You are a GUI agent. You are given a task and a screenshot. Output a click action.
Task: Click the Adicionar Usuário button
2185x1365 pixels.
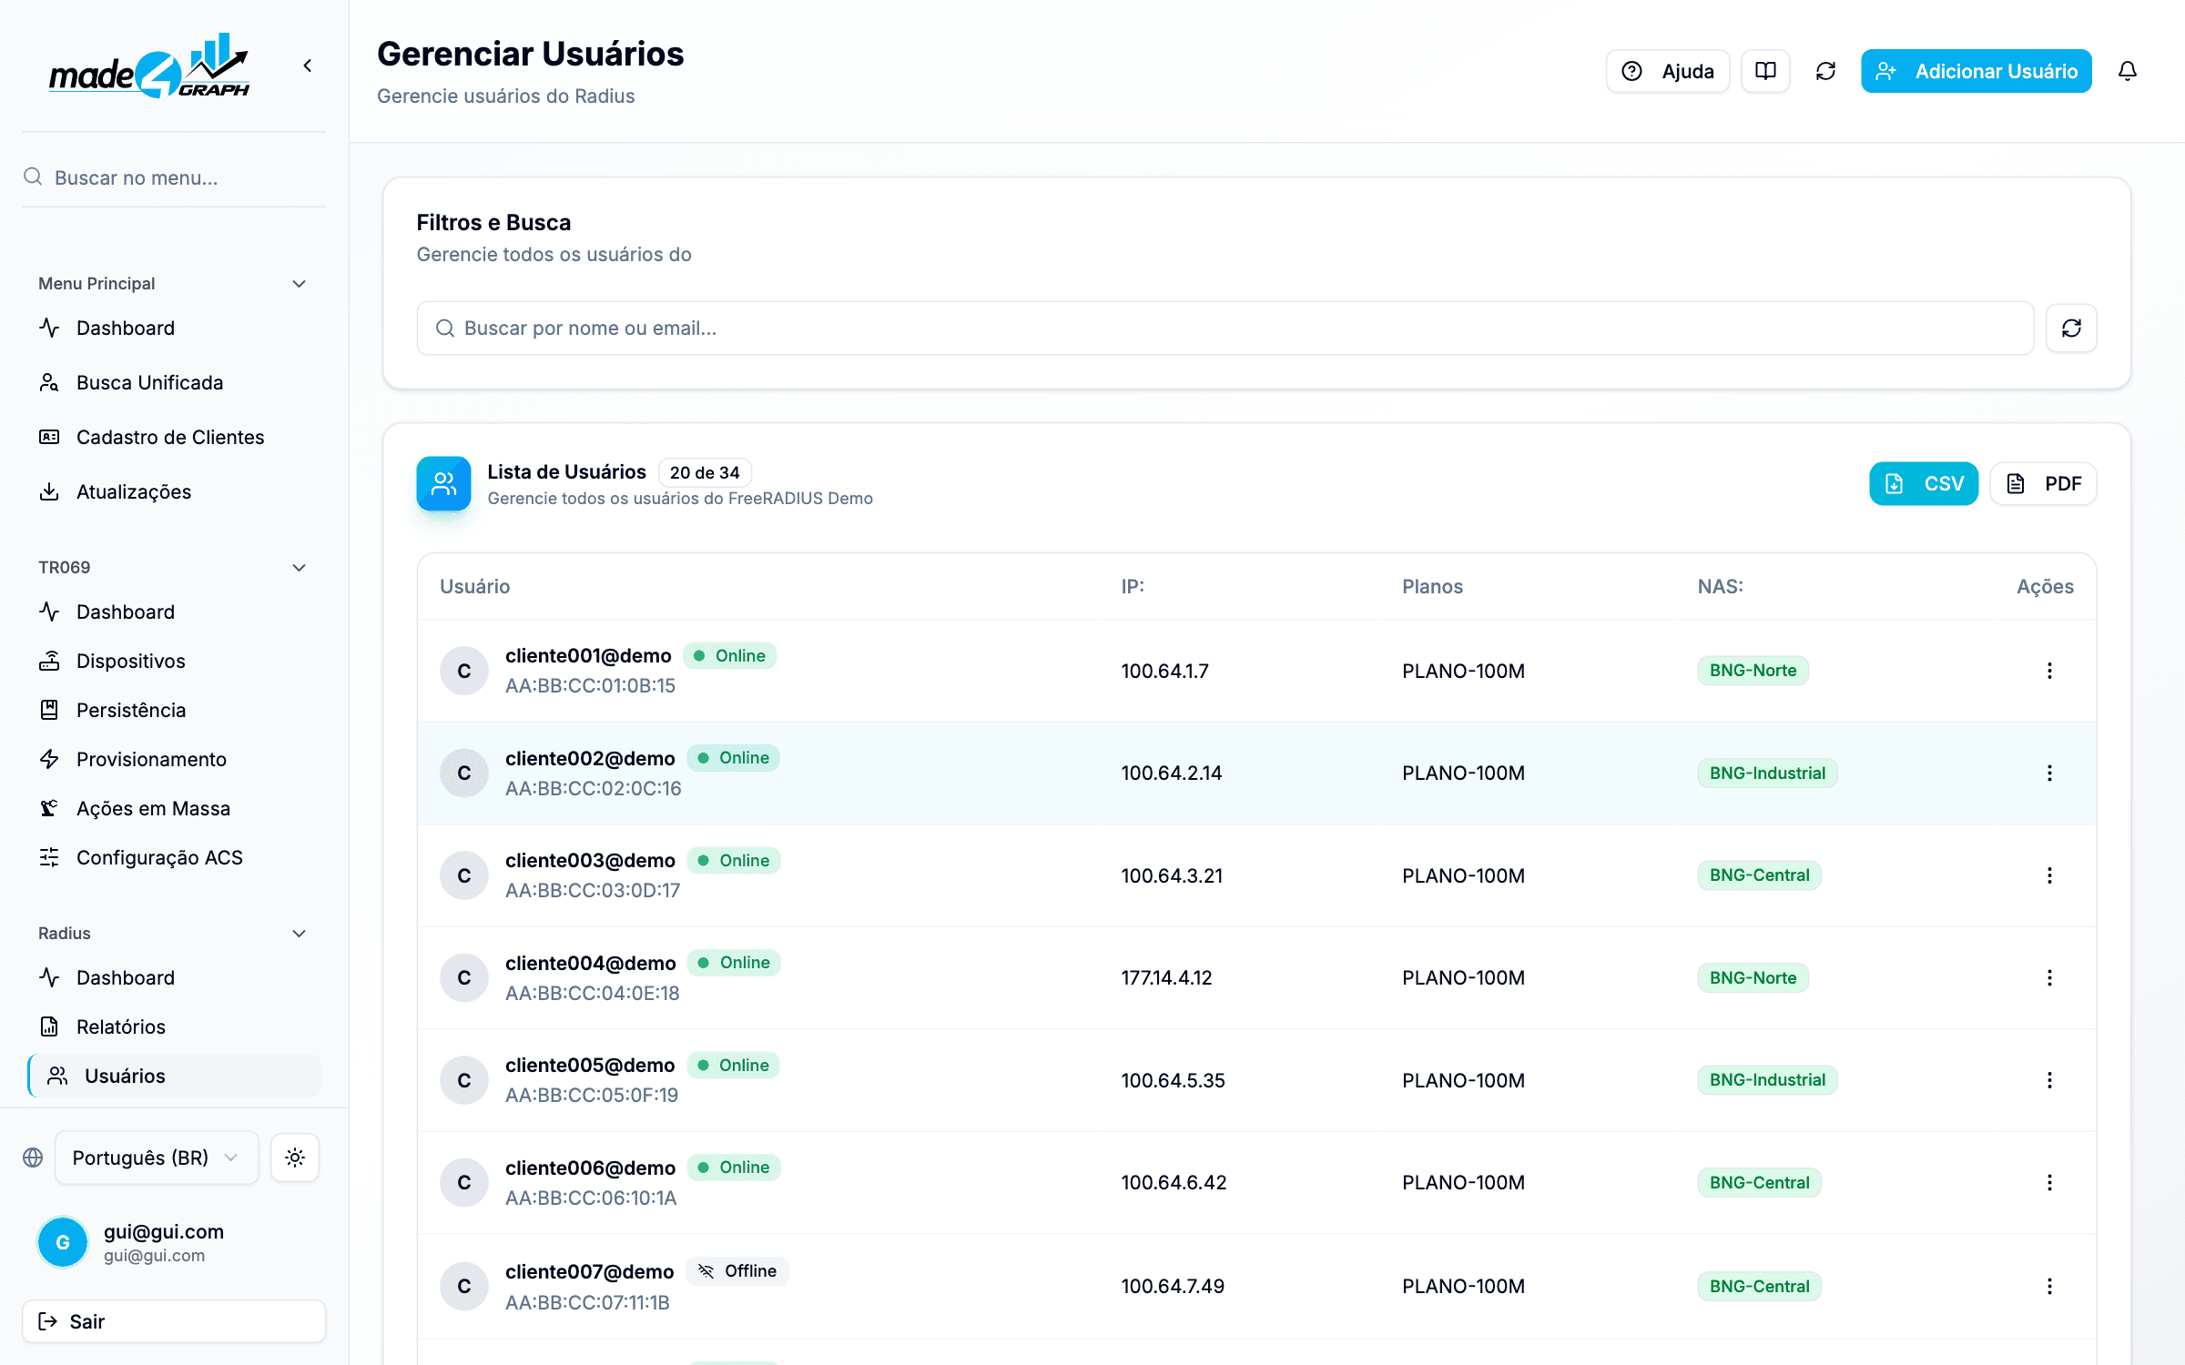(x=1976, y=71)
